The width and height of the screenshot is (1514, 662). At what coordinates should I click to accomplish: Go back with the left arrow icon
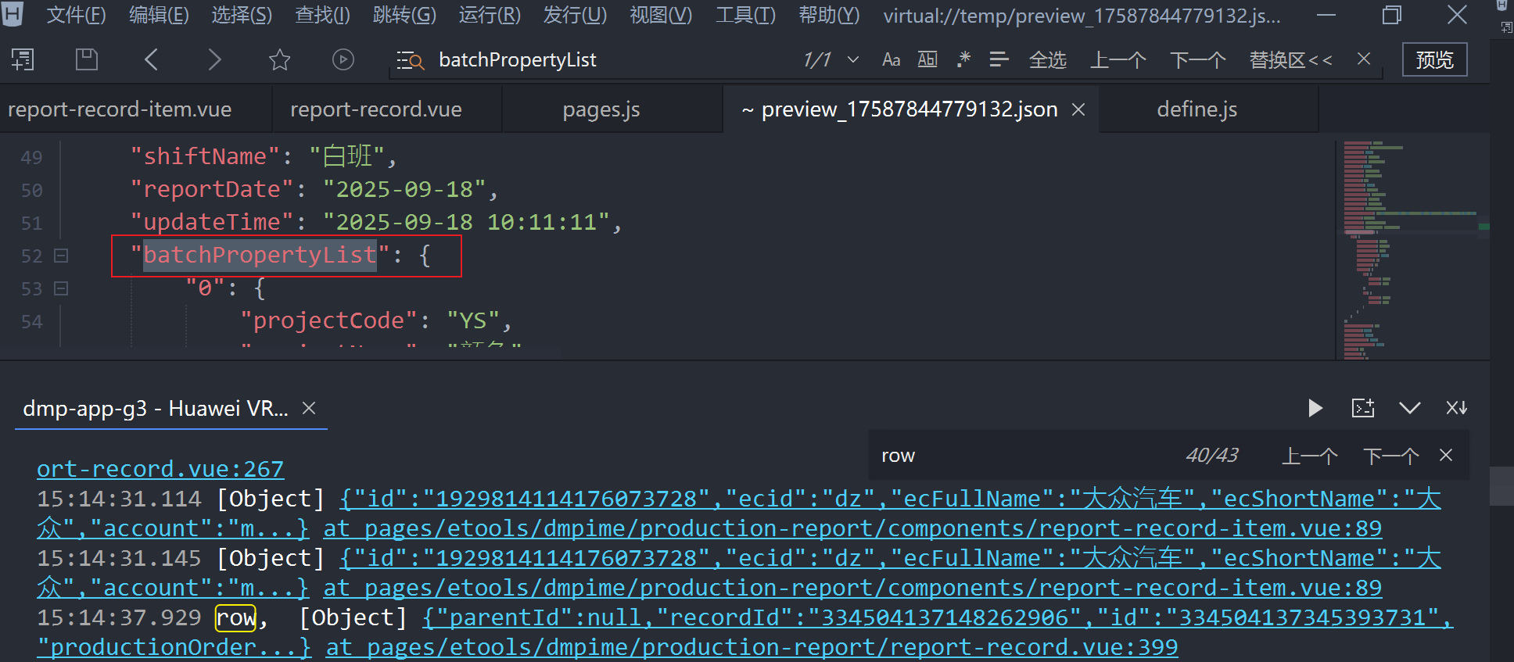[x=152, y=59]
